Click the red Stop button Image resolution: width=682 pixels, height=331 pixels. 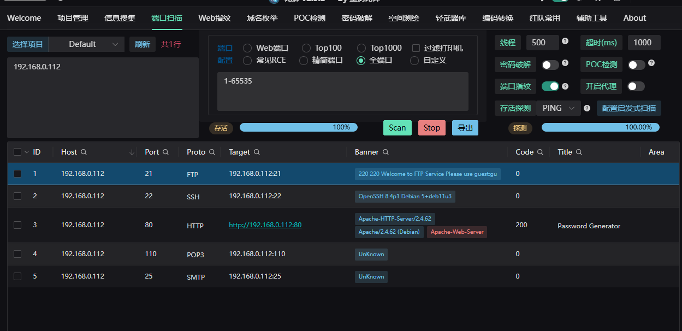coord(432,128)
